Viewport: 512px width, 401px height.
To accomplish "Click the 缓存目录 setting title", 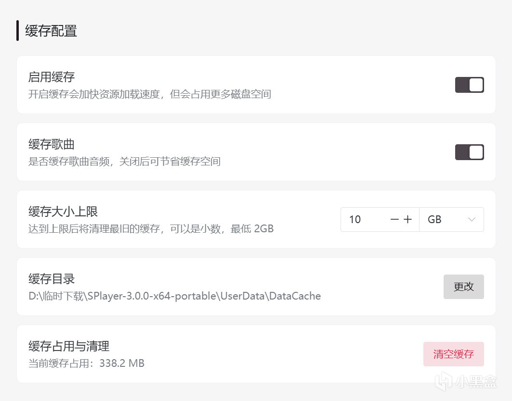I will 52,278.
